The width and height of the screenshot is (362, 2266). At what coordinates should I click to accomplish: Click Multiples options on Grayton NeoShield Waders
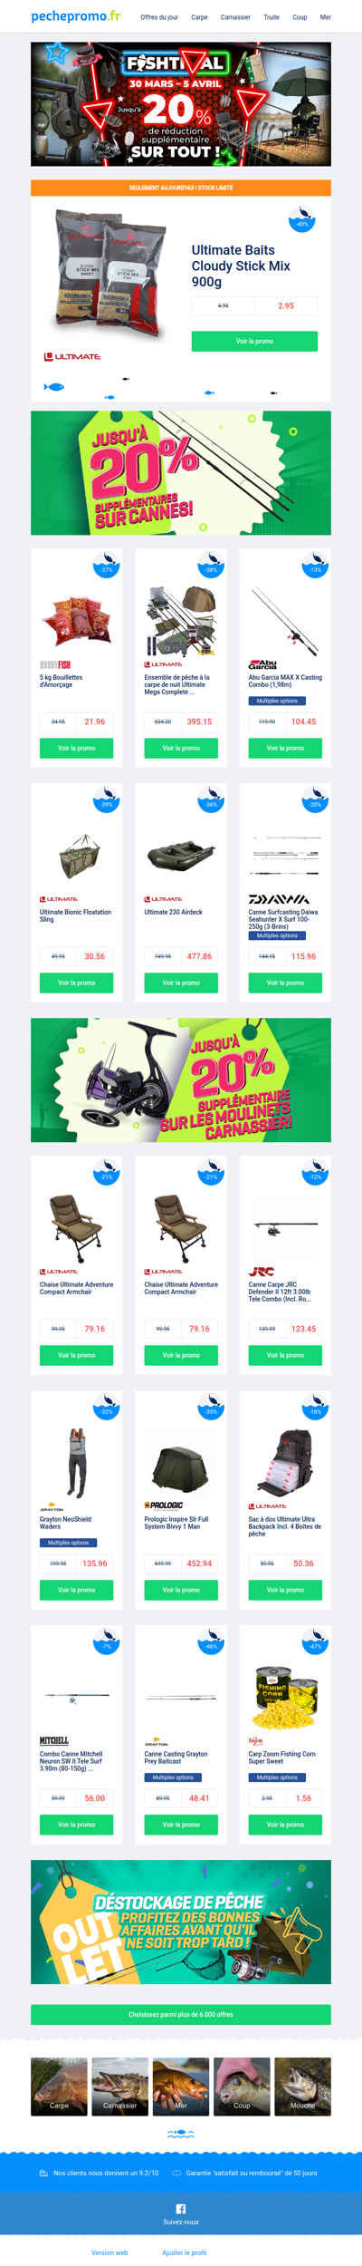(69, 1543)
